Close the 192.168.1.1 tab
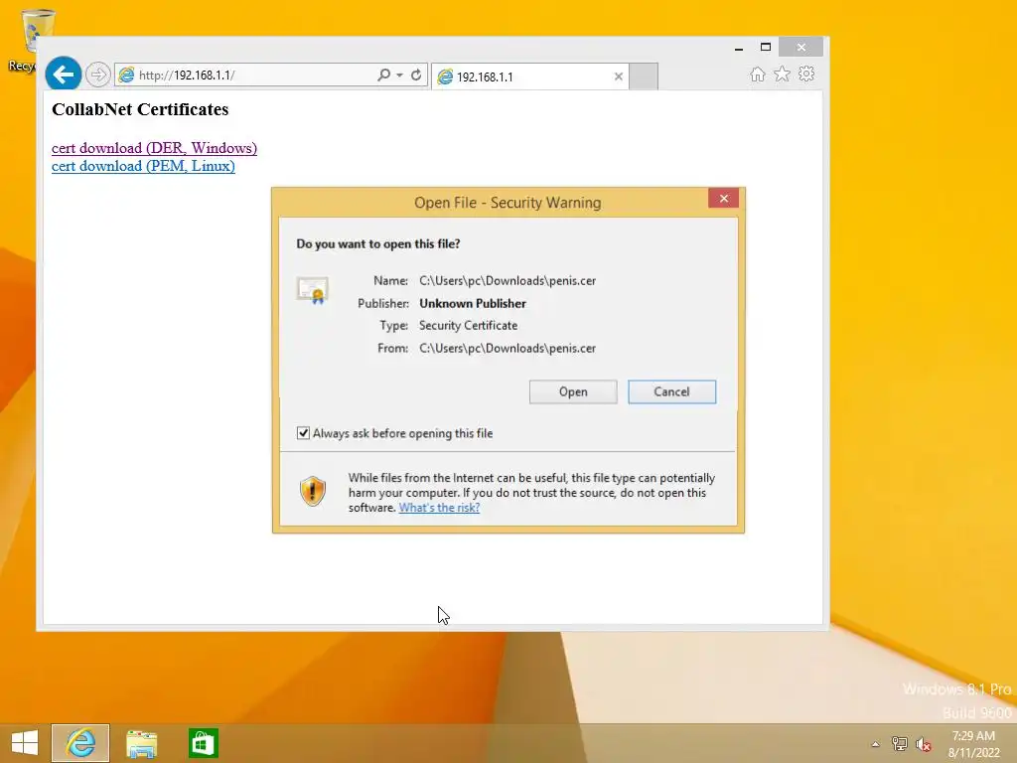The height and width of the screenshot is (763, 1017). 618,76
